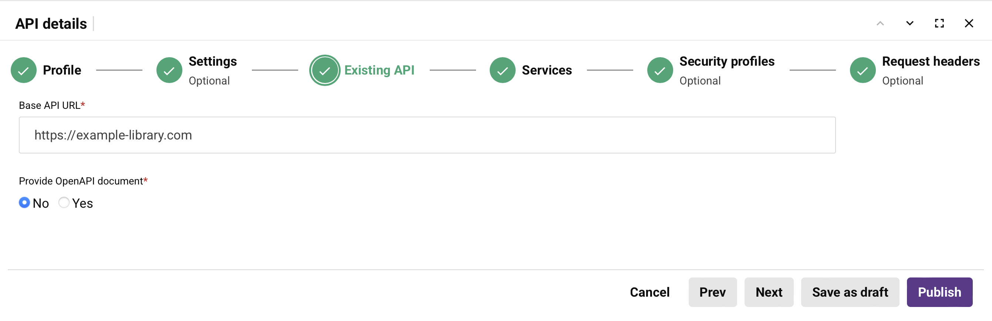Go back using the Prev button
Image resolution: width=992 pixels, height=321 pixels.
coord(713,292)
